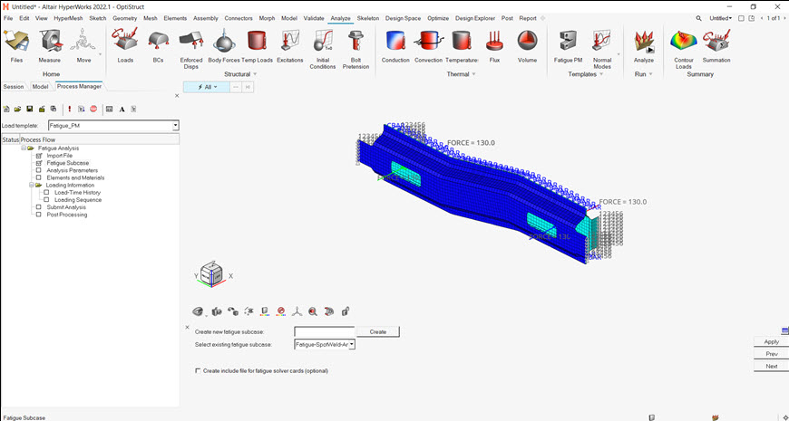Screen dimensions: 789x421
Task: Enable the create include file checkbox
Action: click(x=199, y=370)
